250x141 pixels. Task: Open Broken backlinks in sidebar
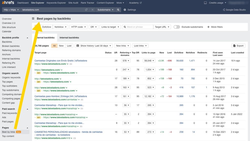coord(11,46)
